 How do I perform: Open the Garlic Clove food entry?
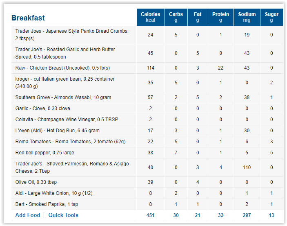42,108
